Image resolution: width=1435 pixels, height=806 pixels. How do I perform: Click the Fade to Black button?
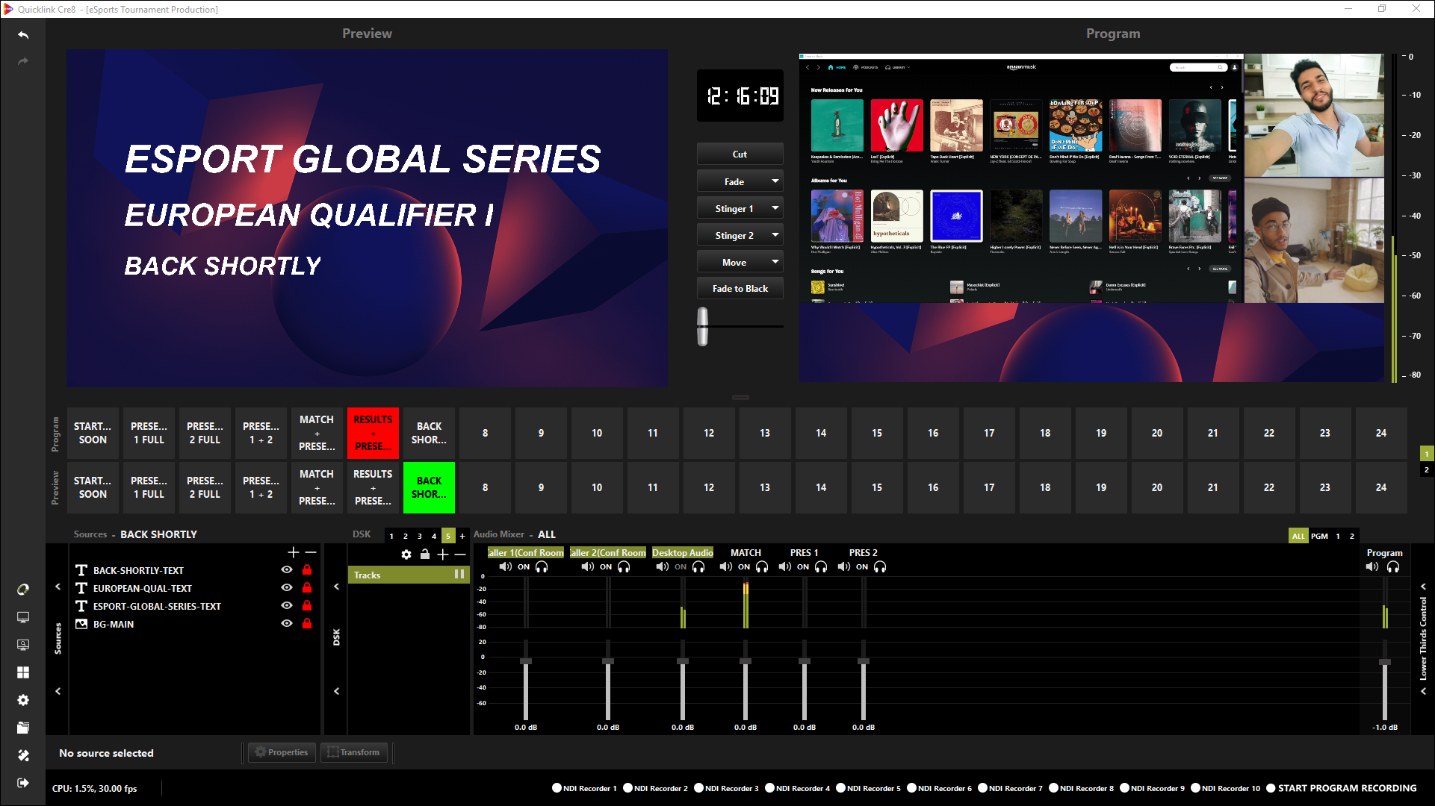coord(740,289)
